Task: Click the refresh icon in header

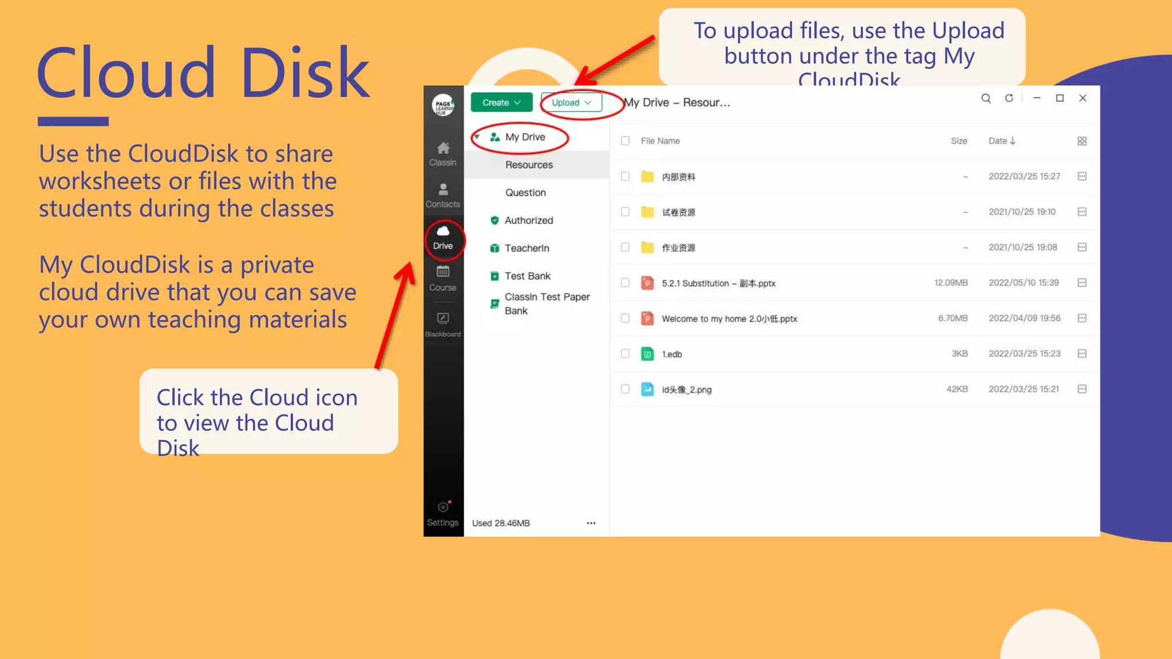Action: (x=1009, y=98)
